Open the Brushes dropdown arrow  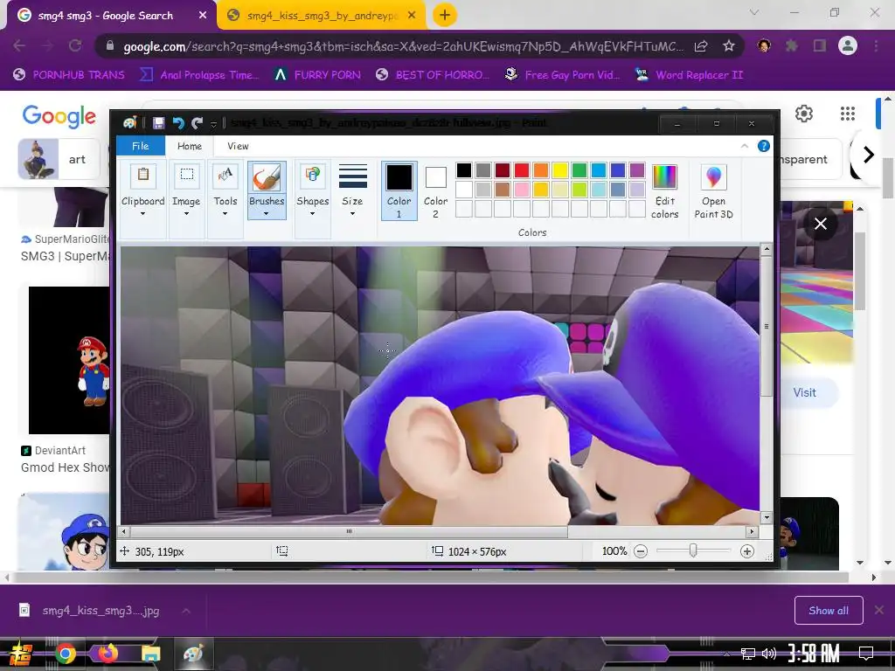pyautogui.click(x=267, y=213)
